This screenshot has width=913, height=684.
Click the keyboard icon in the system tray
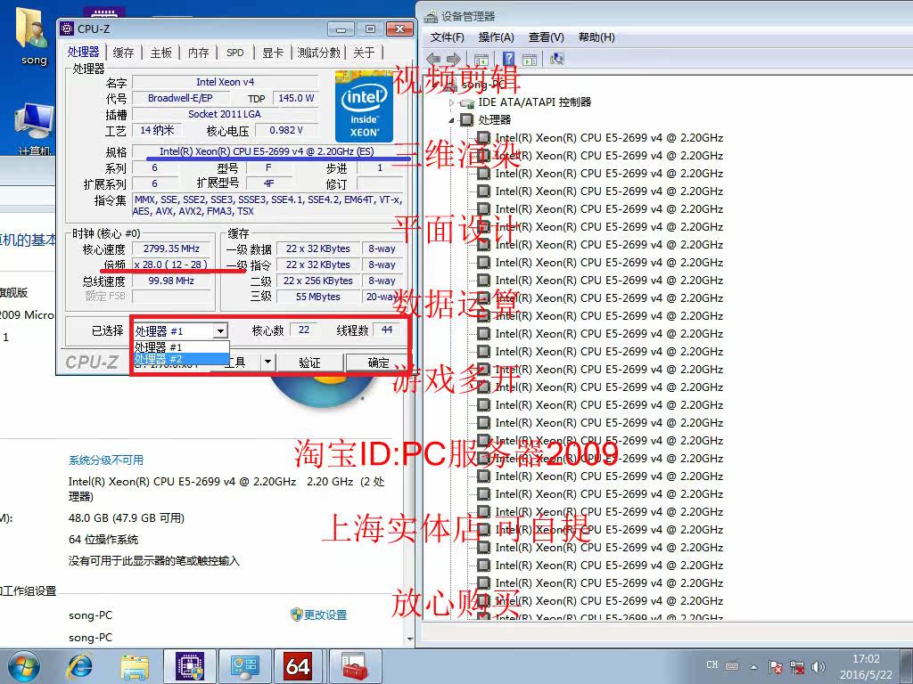pyautogui.click(x=732, y=665)
